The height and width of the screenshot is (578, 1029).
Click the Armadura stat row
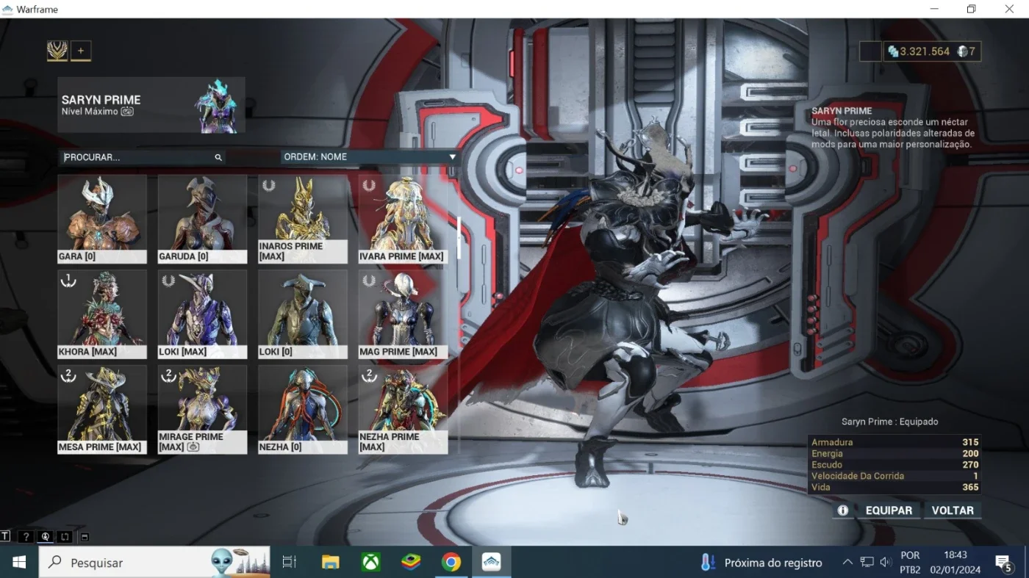pyautogui.click(x=894, y=442)
